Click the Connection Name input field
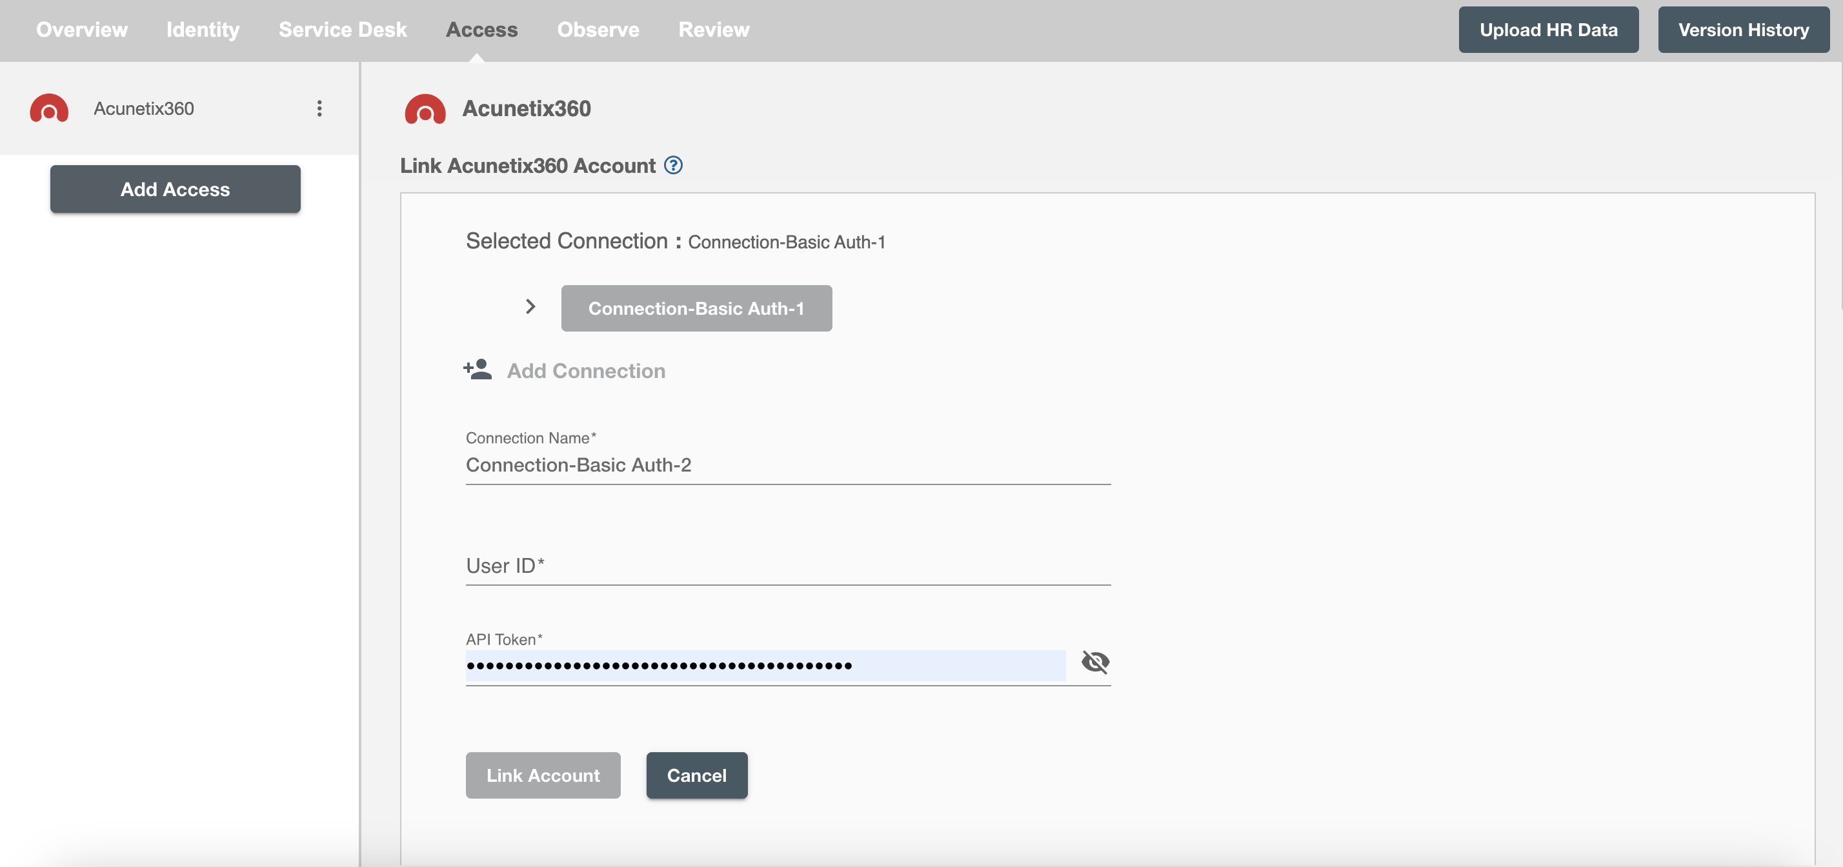This screenshot has width=1843, height=867. [x=787, y=464]
